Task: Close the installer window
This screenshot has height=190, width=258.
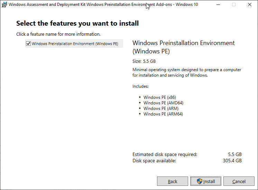Action: (x=250, y=5)
